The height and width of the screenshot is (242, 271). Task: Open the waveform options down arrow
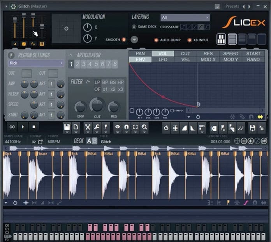click(6, 203)
